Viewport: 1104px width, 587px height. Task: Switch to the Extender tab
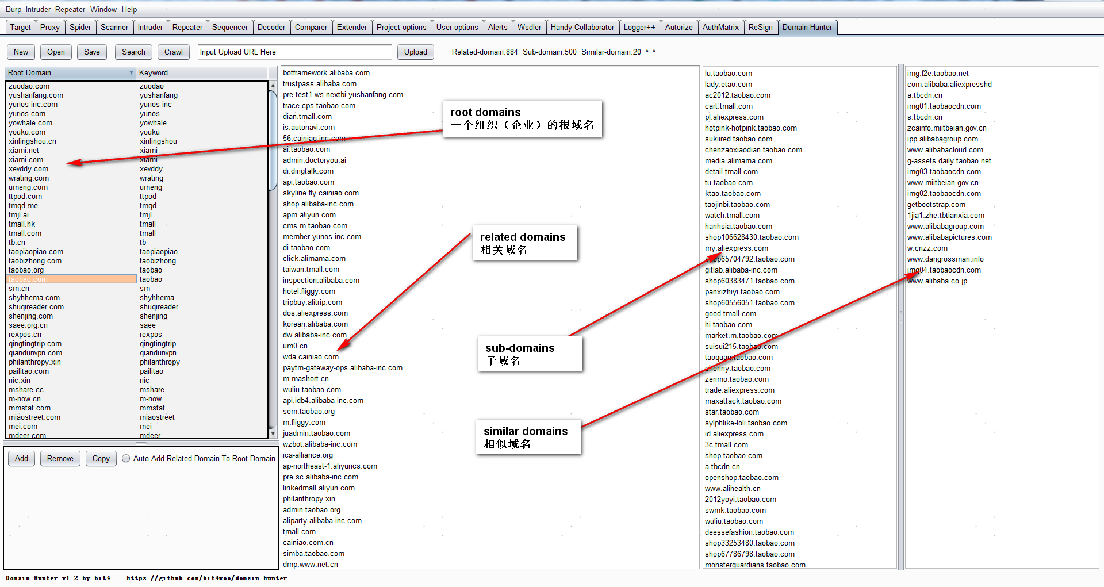click(x=352, y=27)
